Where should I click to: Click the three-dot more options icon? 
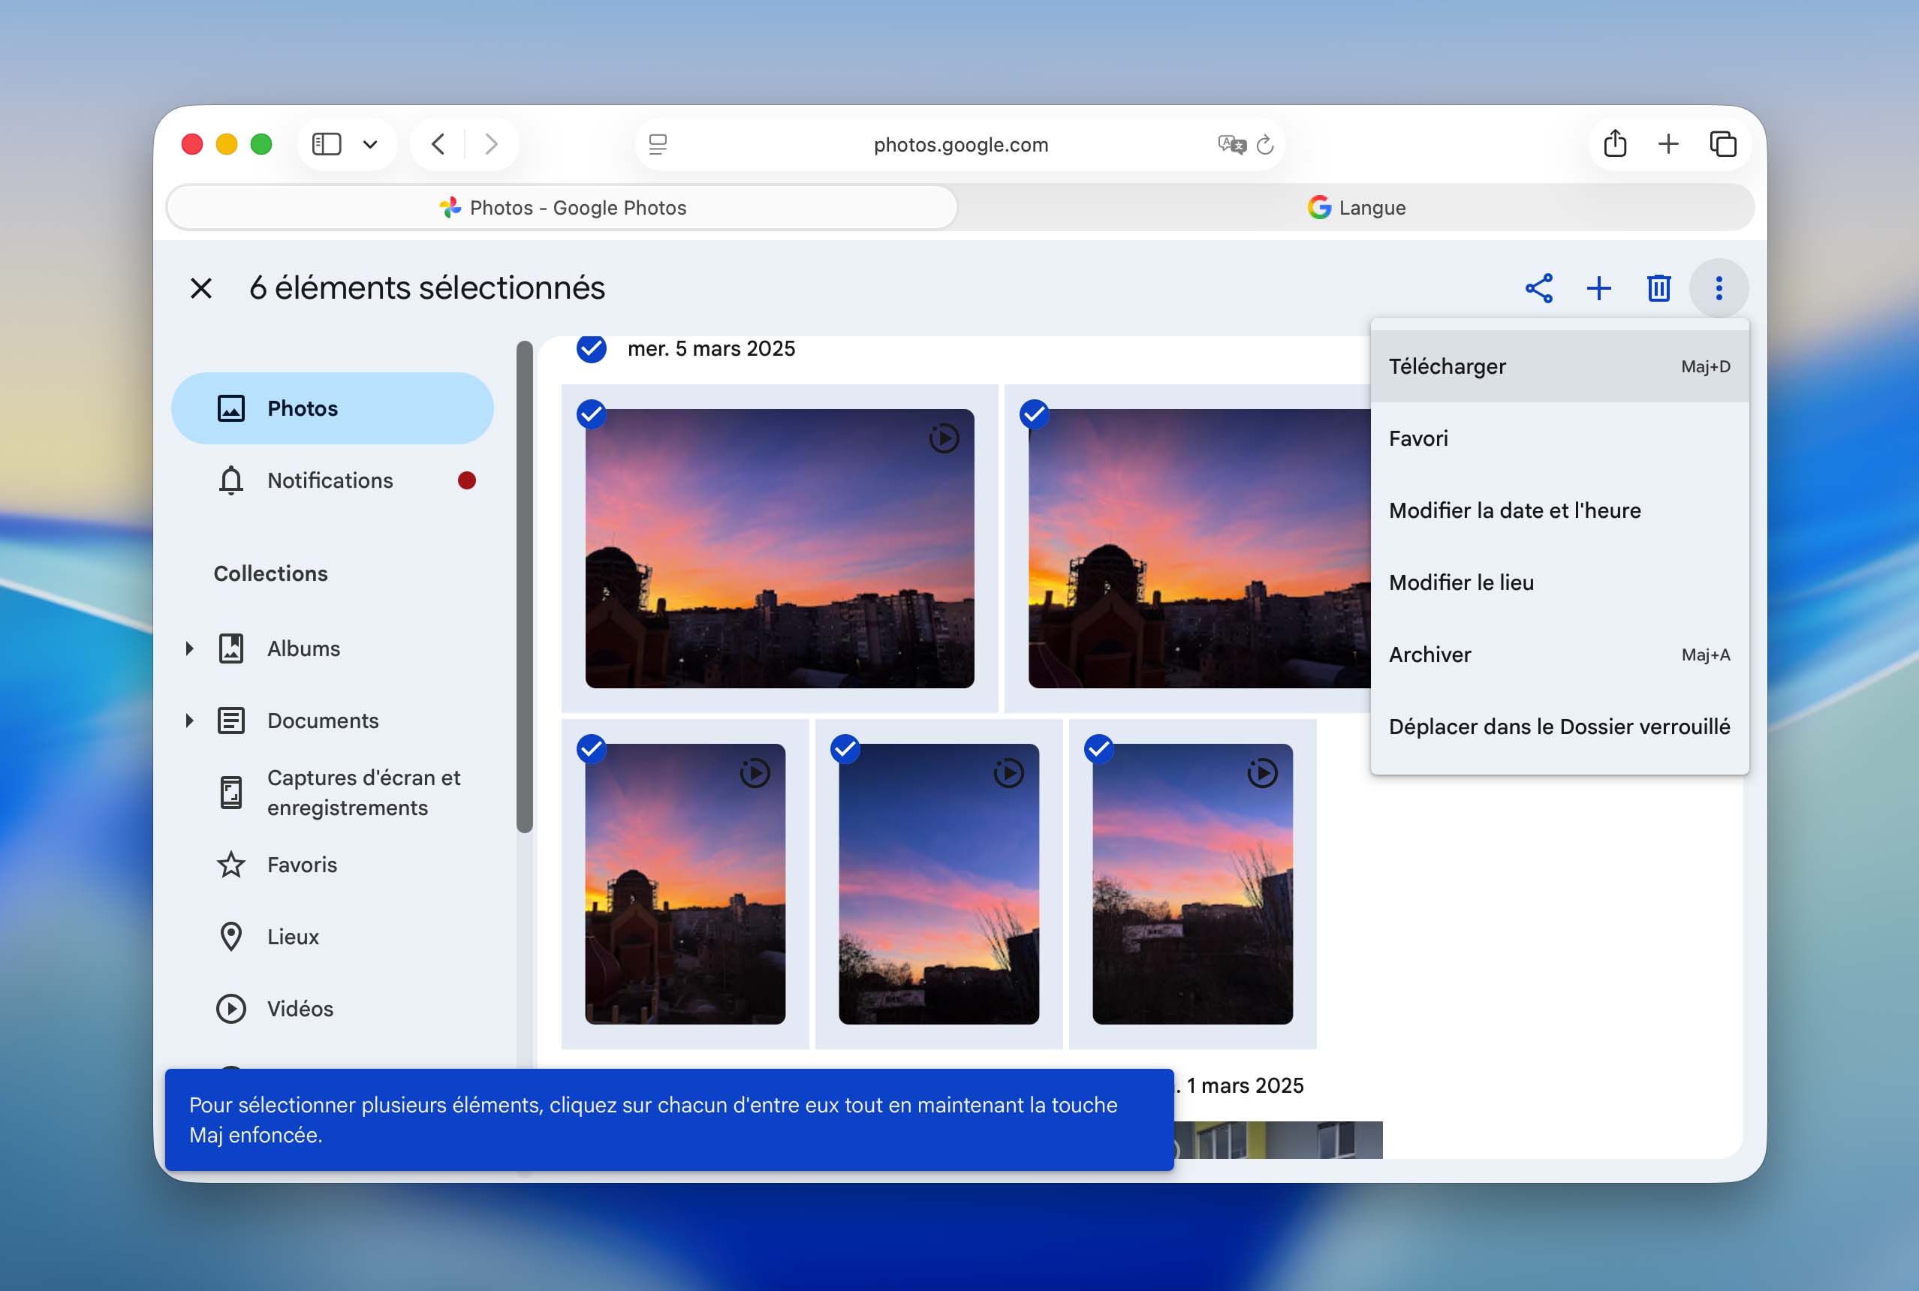coord(1718,288)
